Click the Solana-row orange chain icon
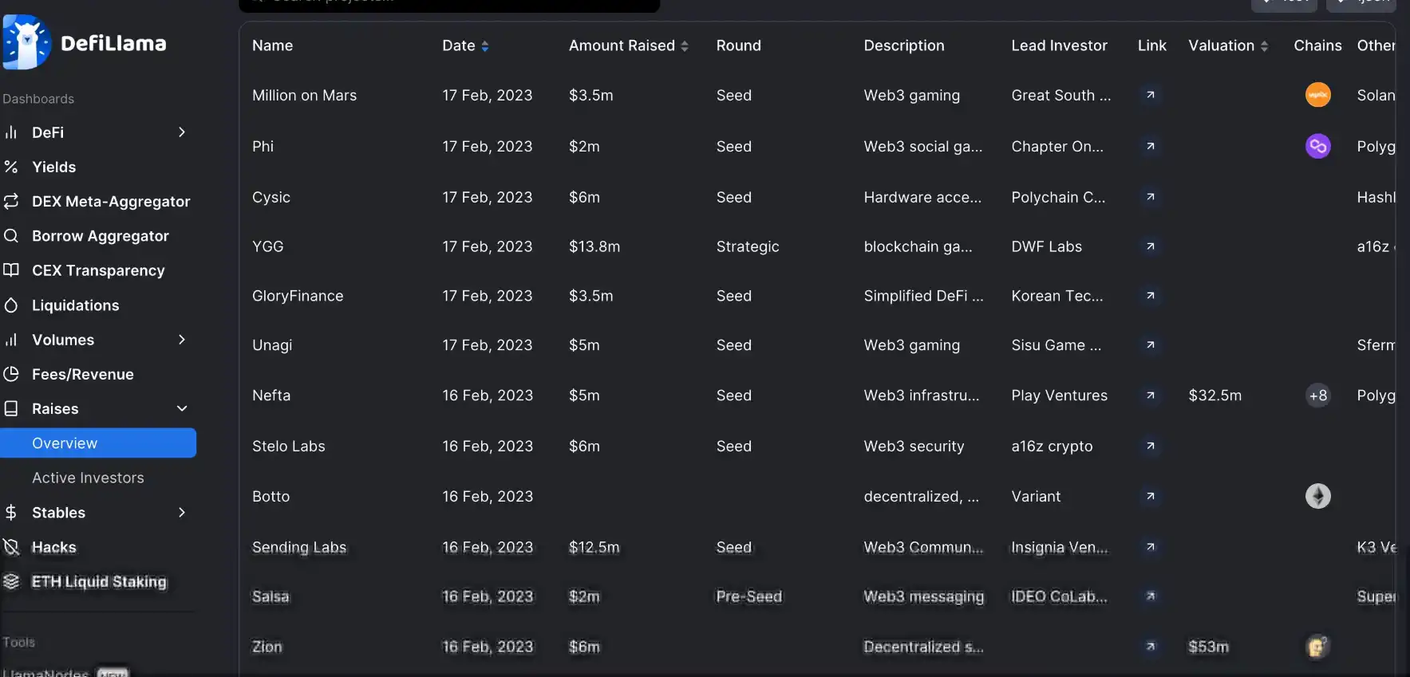The image size is (1410, 677). point(1318,95)
